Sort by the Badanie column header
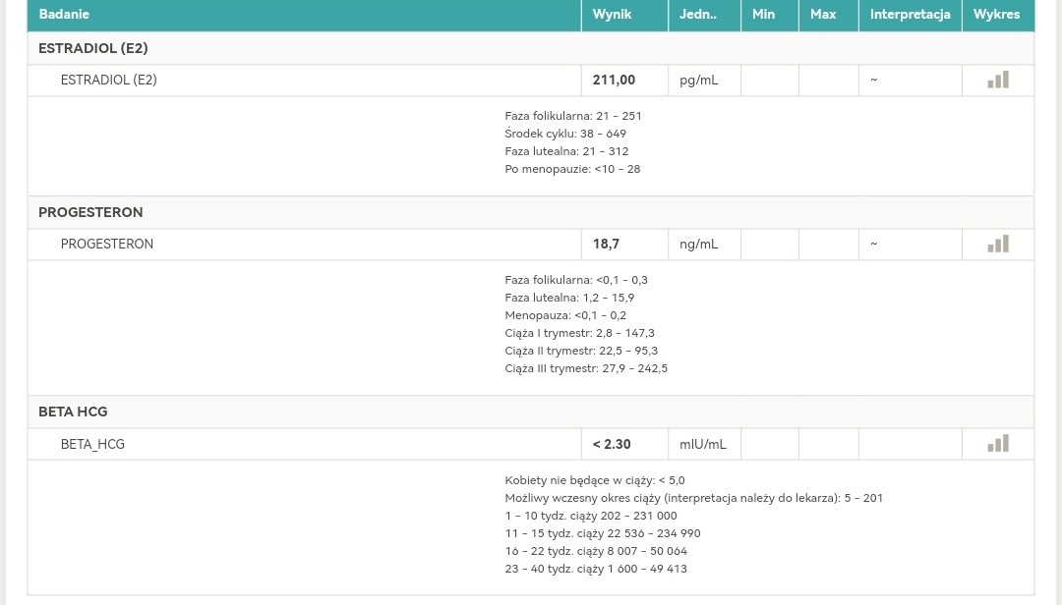Screen dimensions: 1062x605 pyautogui.click(x=64, y=15)
